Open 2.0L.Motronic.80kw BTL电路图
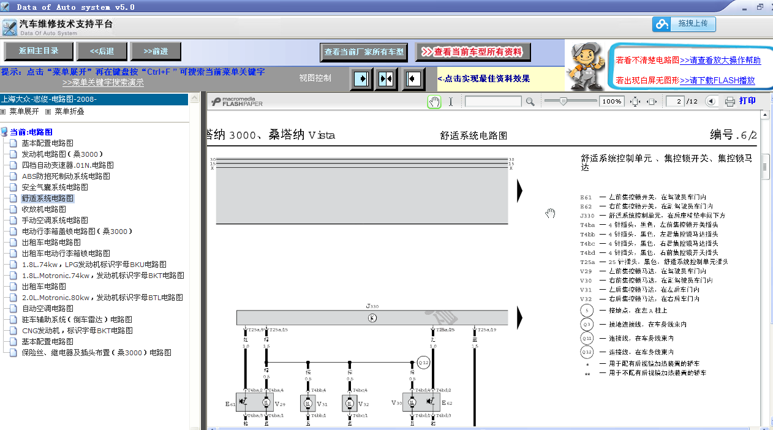This screenshot has height=430, width=773. (x=102, y=298)
